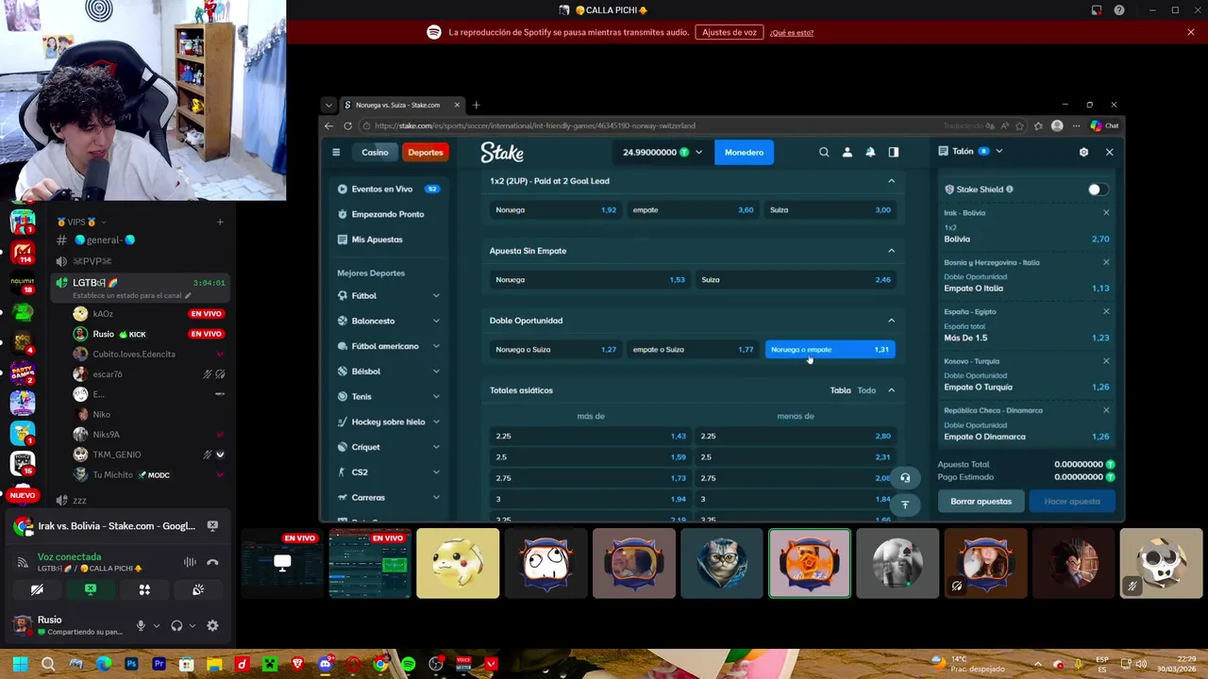
Task: Deafen Discord headphones
Action: point(176,625)
